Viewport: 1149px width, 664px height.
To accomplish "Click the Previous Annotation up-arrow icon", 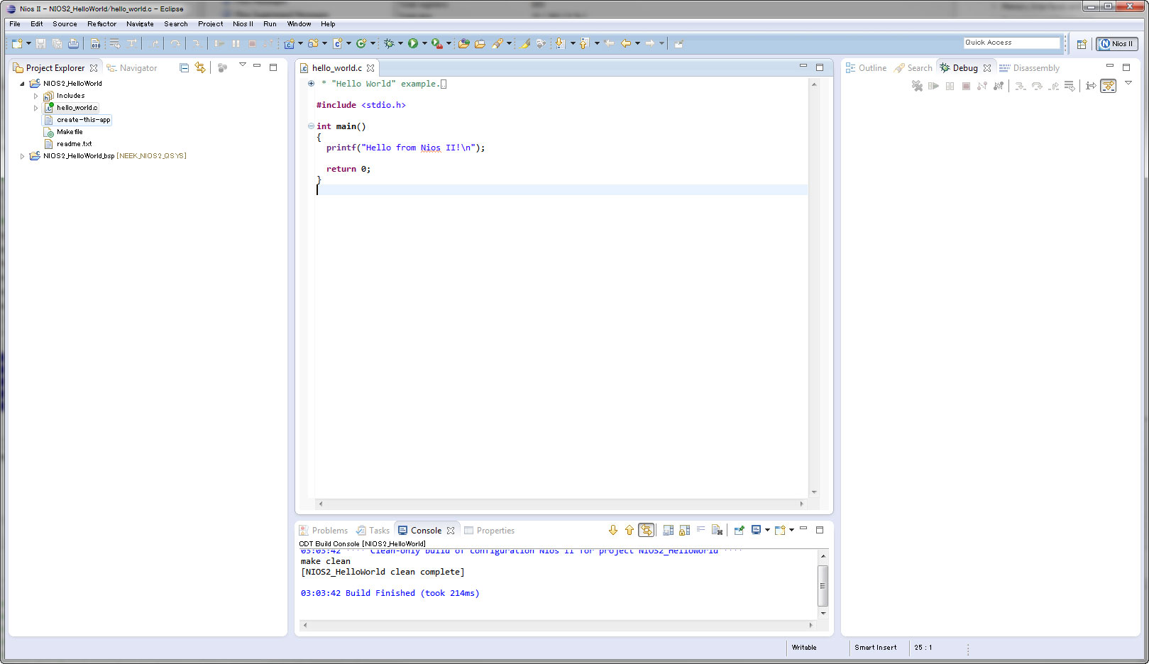I will [x=584, y=44].
